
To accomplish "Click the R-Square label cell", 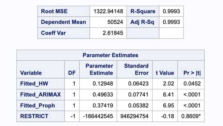I will pyautogui.click(x=143, y=12).
